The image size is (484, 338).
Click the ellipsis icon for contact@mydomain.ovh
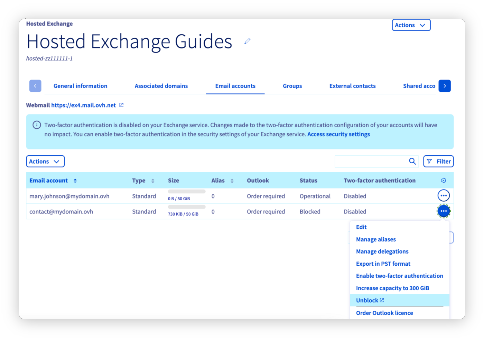pyautogui.click(x=444, y=211)
